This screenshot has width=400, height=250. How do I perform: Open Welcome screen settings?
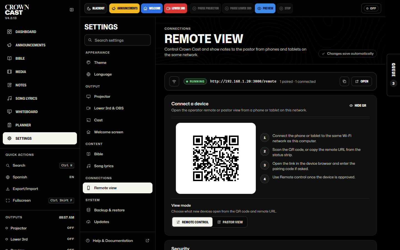[x=117, y=132]
